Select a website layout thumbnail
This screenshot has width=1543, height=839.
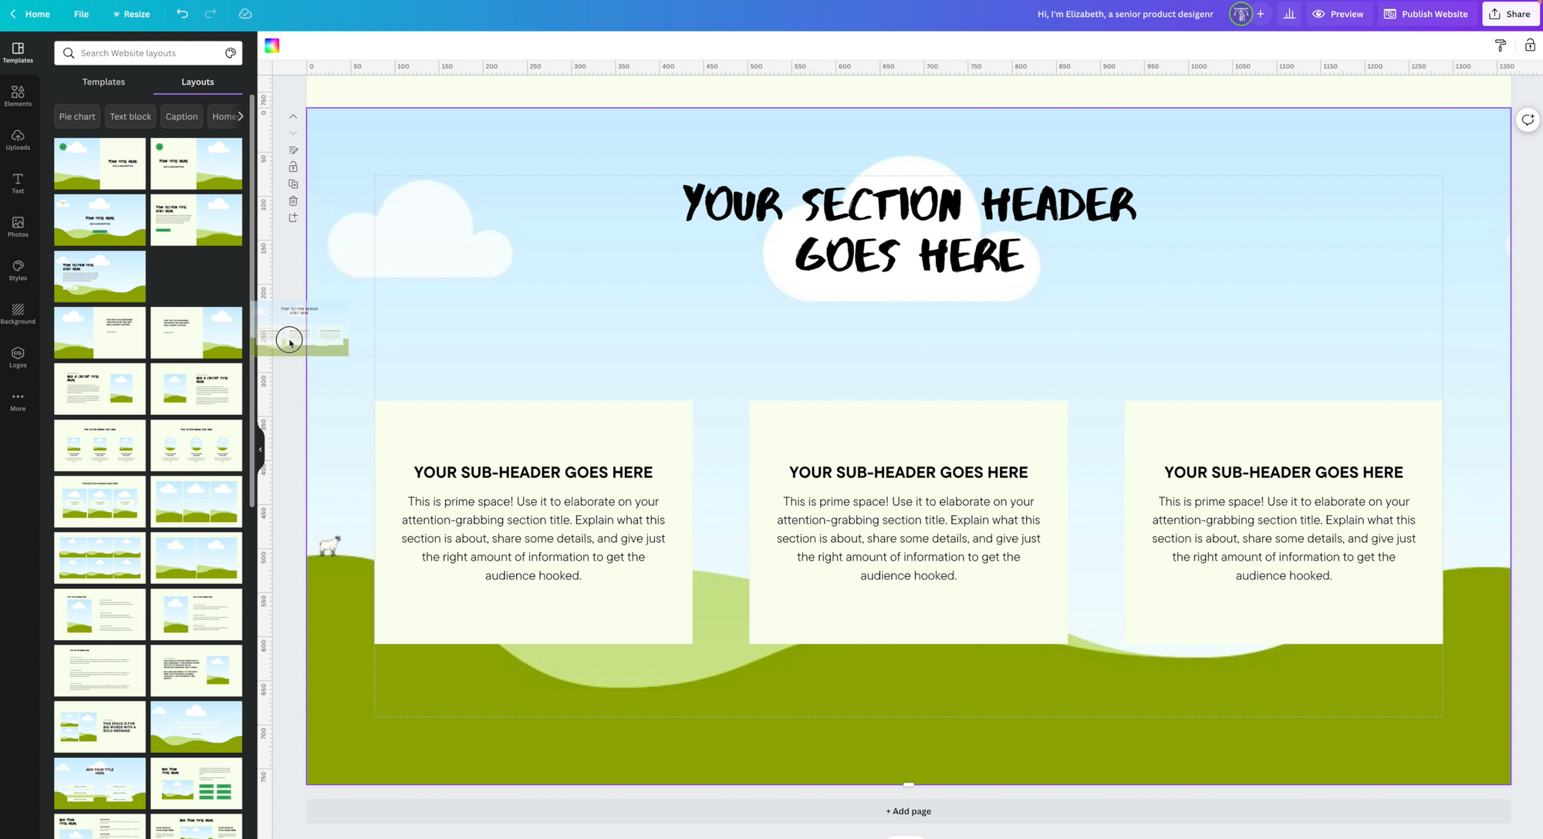coord(100,162)
